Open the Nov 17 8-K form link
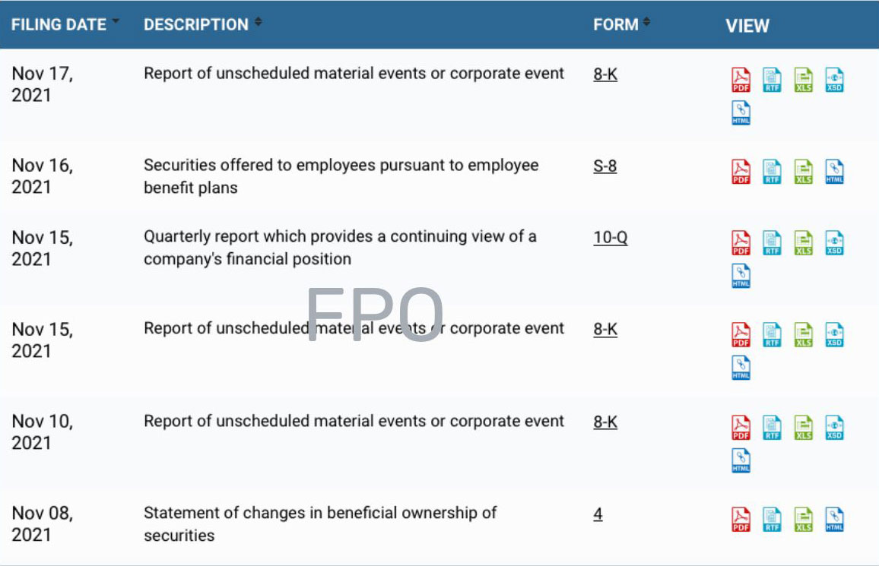The image size is (879, 566). pyautogui.click(x=605, y=74)
